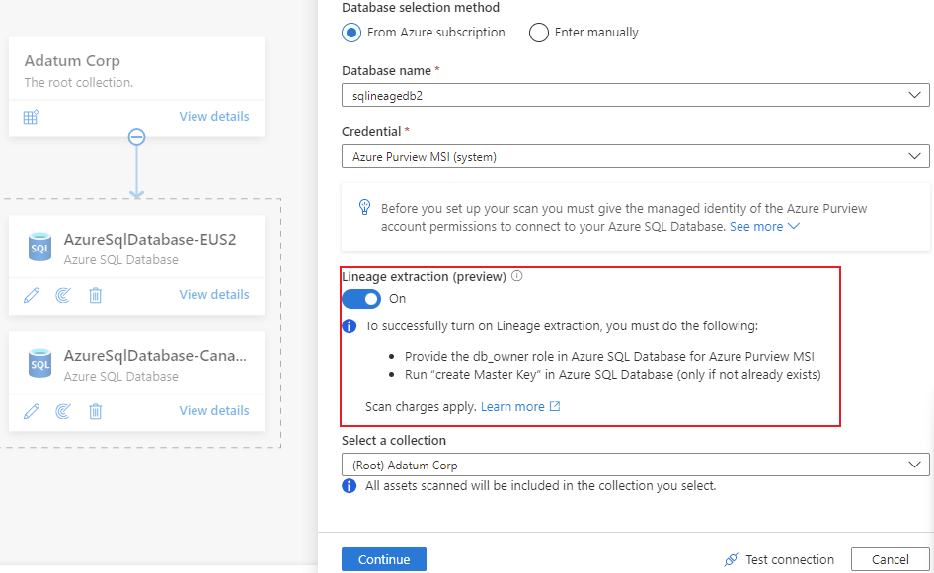
Task: Turn off the Lineage extraction toggle
Action: tap(361, 299)
